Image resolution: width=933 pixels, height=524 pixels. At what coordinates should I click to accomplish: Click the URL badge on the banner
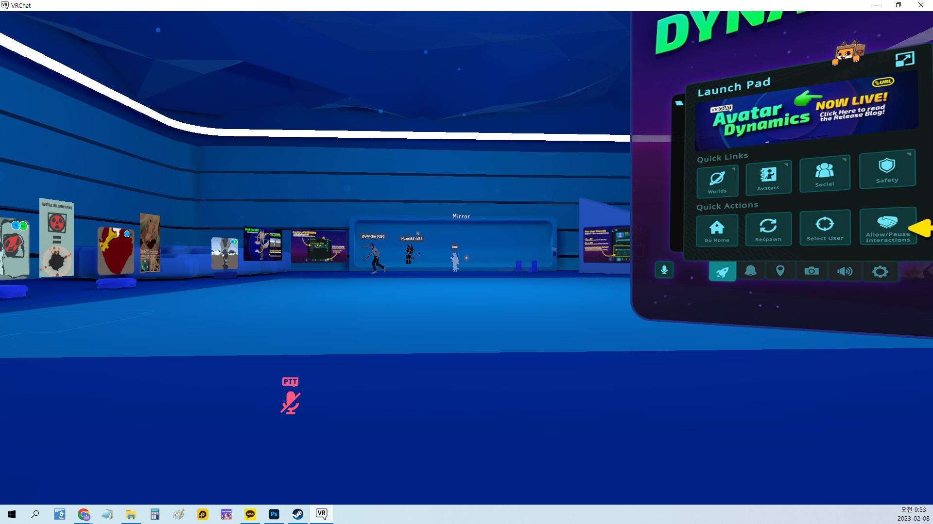883,82
